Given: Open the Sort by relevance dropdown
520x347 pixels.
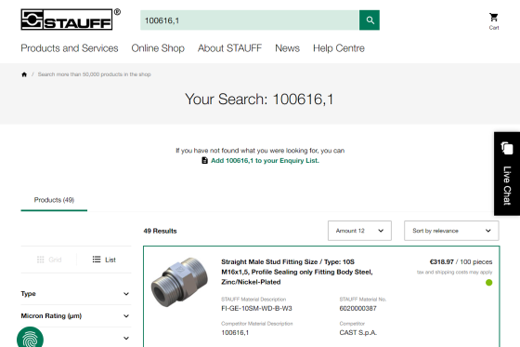Looking at the screenshot, I should (x=451, y=231).
